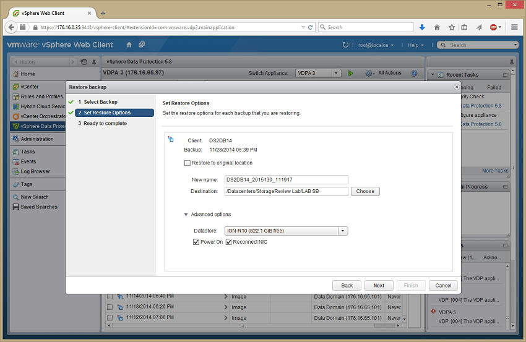Screen dimensions: 526x342
Task: Open the Firefox hamburger menu
Action: tap(514, 27)
